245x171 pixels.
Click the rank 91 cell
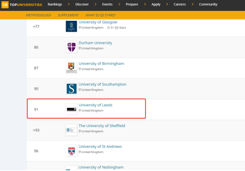click(x=36, y=110)
